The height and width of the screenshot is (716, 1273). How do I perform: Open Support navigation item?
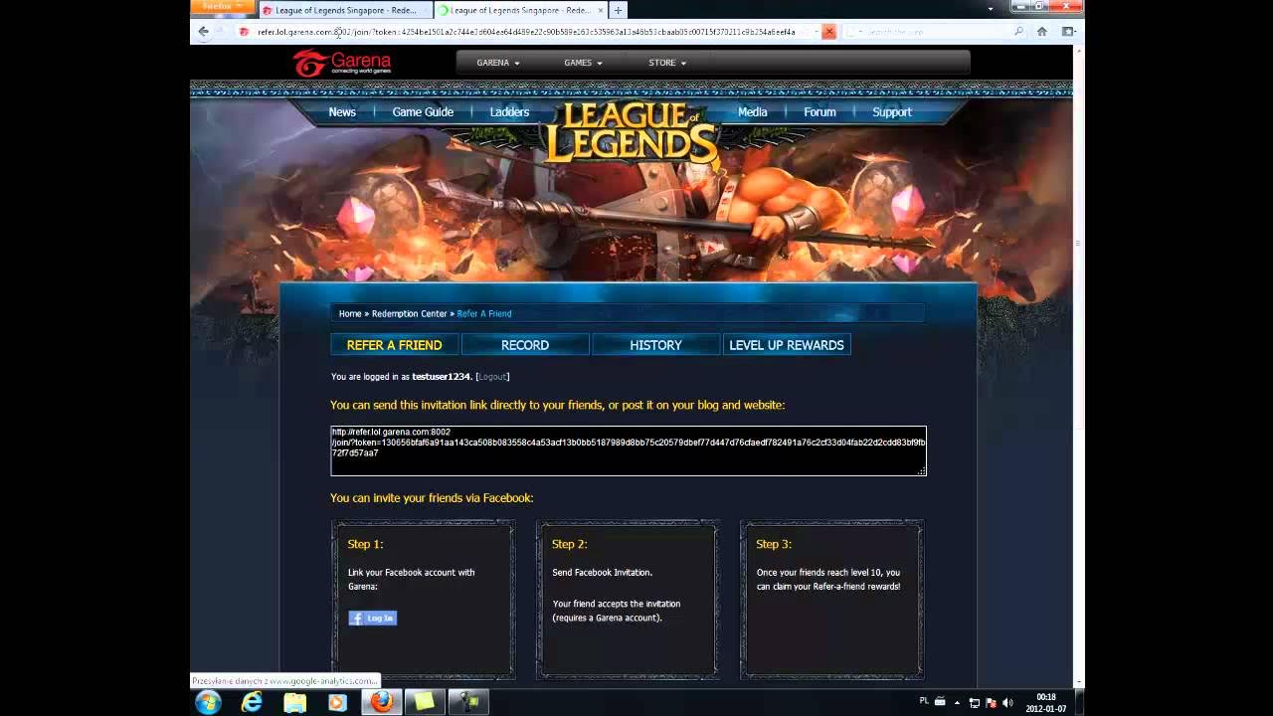pyautogui.click(x=892, y=112)
